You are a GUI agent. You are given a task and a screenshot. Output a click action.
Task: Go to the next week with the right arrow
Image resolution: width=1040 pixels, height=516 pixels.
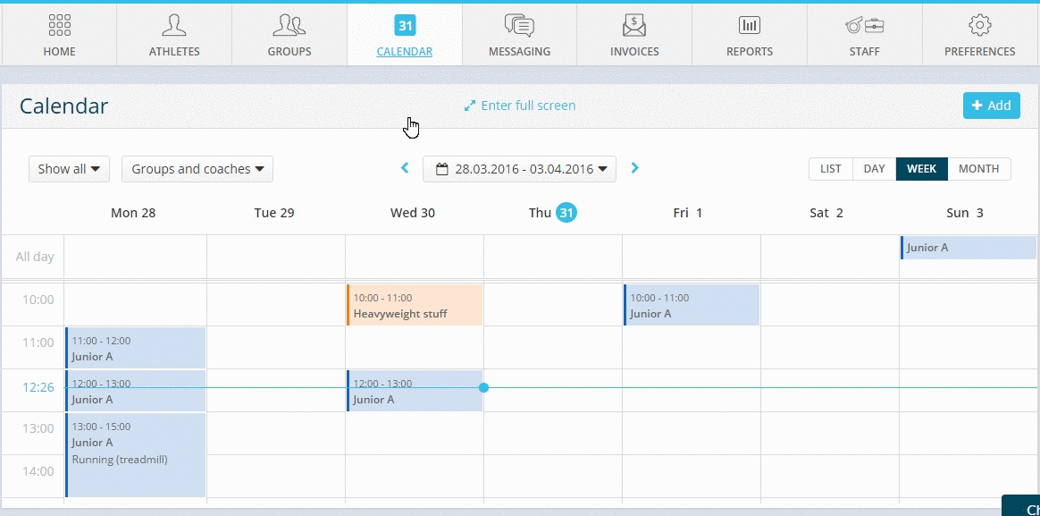click(x=634, y=169)
